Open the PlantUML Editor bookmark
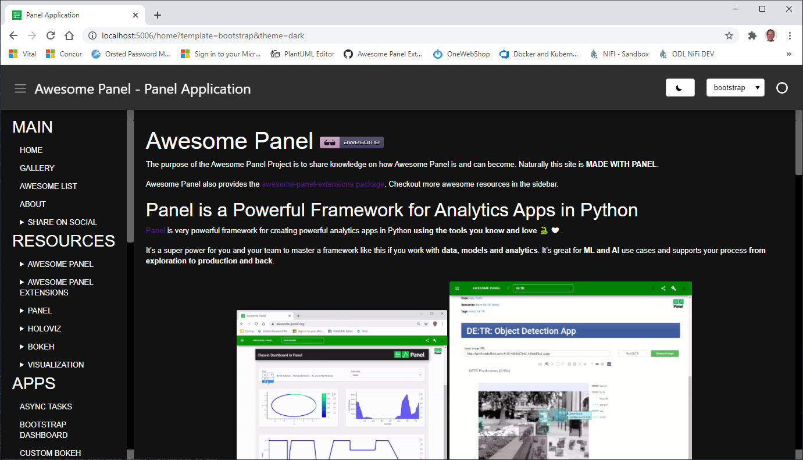 pyautogui.click(x=309, y=54)
